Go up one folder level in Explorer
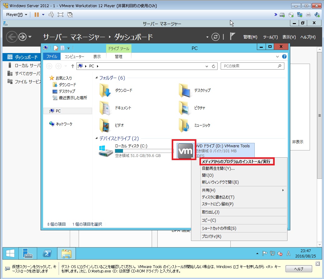 point(72,66)
